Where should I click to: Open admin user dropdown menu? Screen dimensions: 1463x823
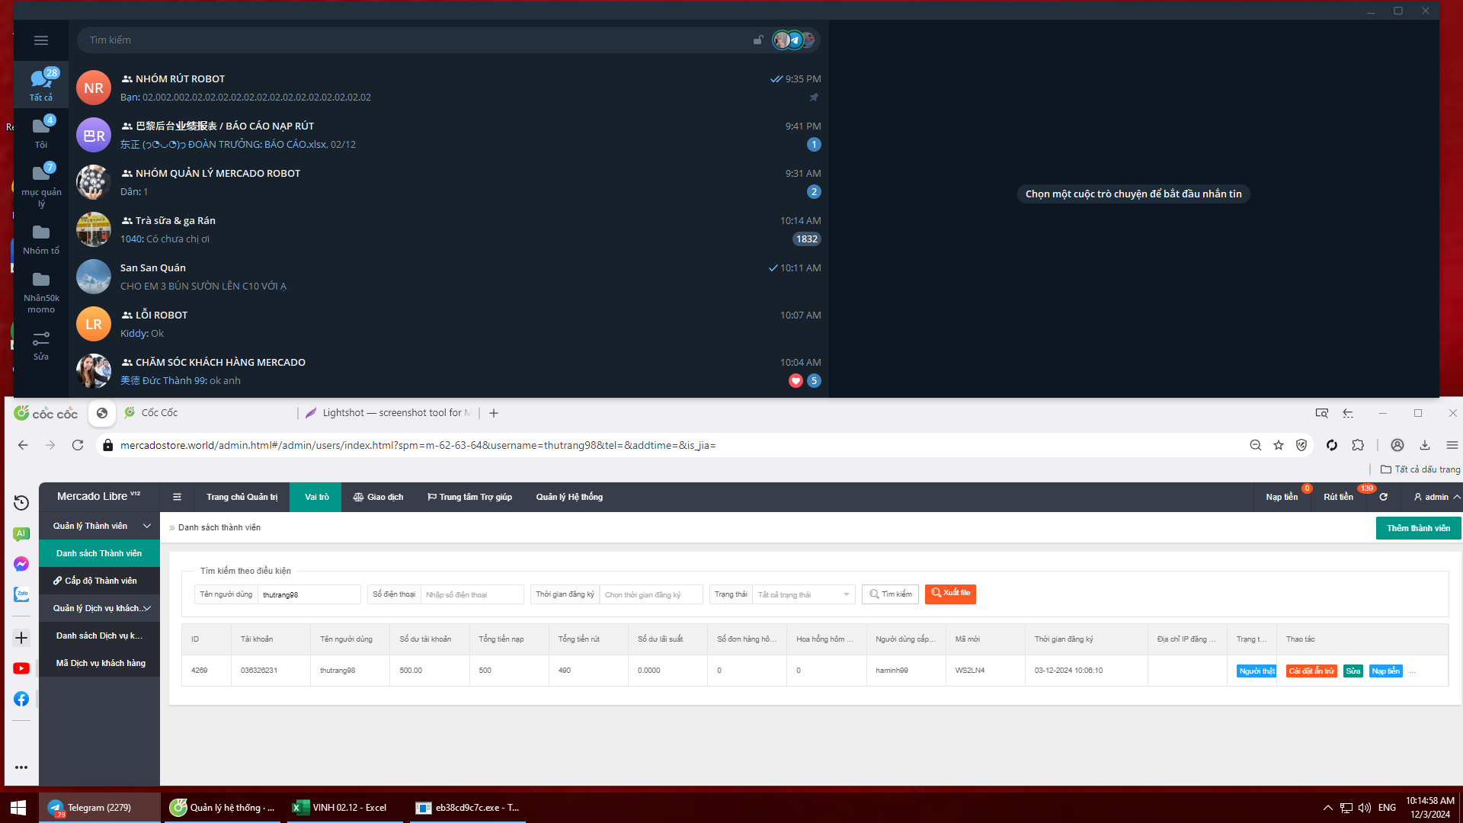pos(1436,497)
